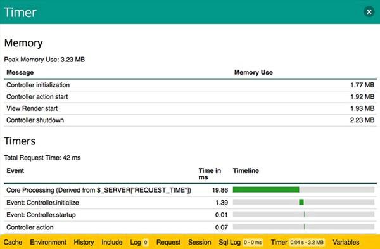This screenshot has height=249, width=380.
Task: Click the Timer panel title
Action: tap(20, 12)
